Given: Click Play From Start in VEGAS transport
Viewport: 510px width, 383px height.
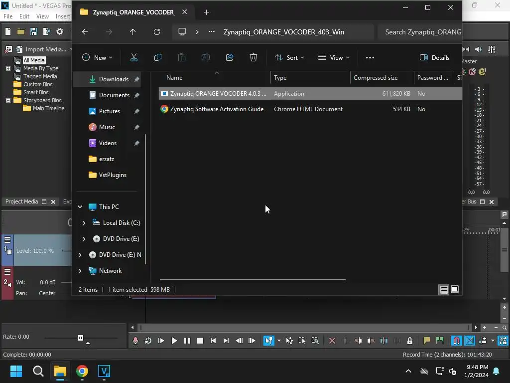Looking at the screenshot, I should coord(161,341).
